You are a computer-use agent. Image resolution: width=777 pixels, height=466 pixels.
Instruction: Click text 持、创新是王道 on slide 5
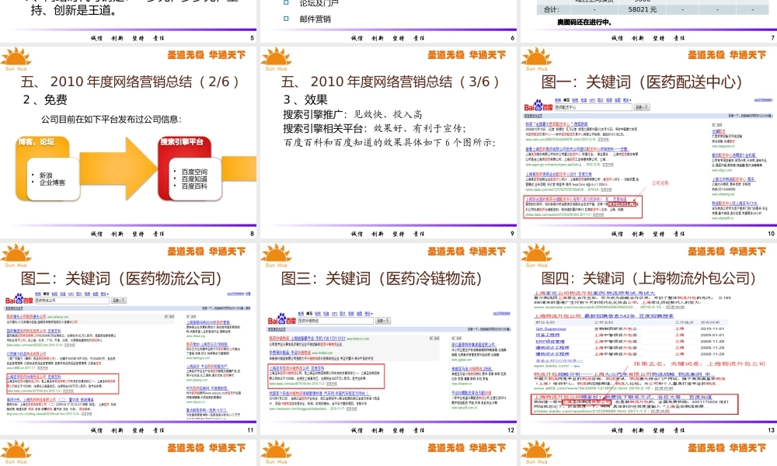75,10
